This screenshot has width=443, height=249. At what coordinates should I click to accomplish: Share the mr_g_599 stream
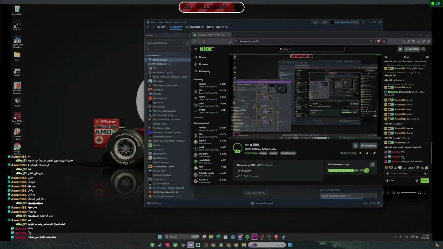(x=360, y=153)
